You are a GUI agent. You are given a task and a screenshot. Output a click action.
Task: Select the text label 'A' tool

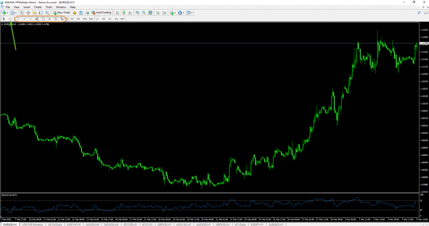[x=49, y=19]
